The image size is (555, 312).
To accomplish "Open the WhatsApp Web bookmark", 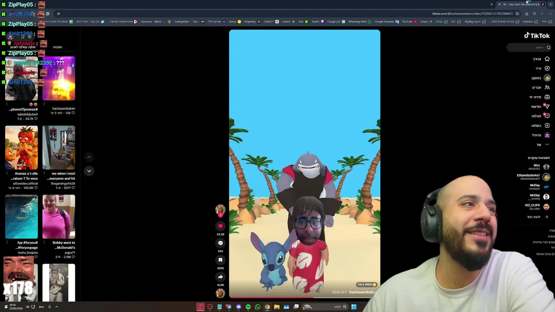I will point(359,22).
